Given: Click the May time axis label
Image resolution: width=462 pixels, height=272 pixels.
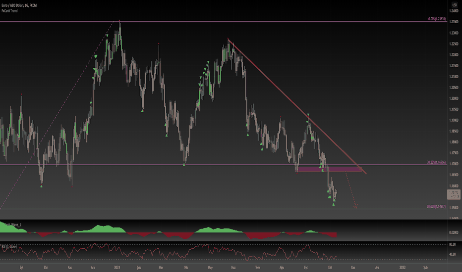Looking at the screenshot, I should tap(210, 268).
